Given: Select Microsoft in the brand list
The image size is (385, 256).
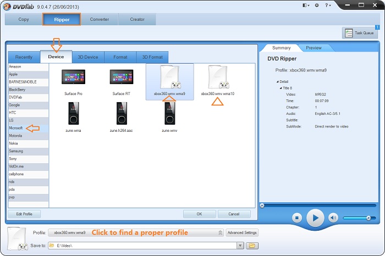Looking at the screenshot, I should [x=28, y=128].
